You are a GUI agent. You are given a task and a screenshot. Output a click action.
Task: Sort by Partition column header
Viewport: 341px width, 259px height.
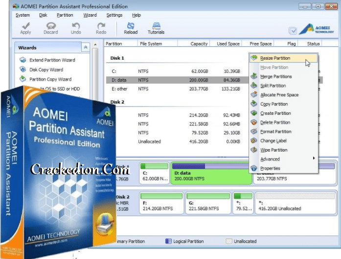tap(121, 43)
